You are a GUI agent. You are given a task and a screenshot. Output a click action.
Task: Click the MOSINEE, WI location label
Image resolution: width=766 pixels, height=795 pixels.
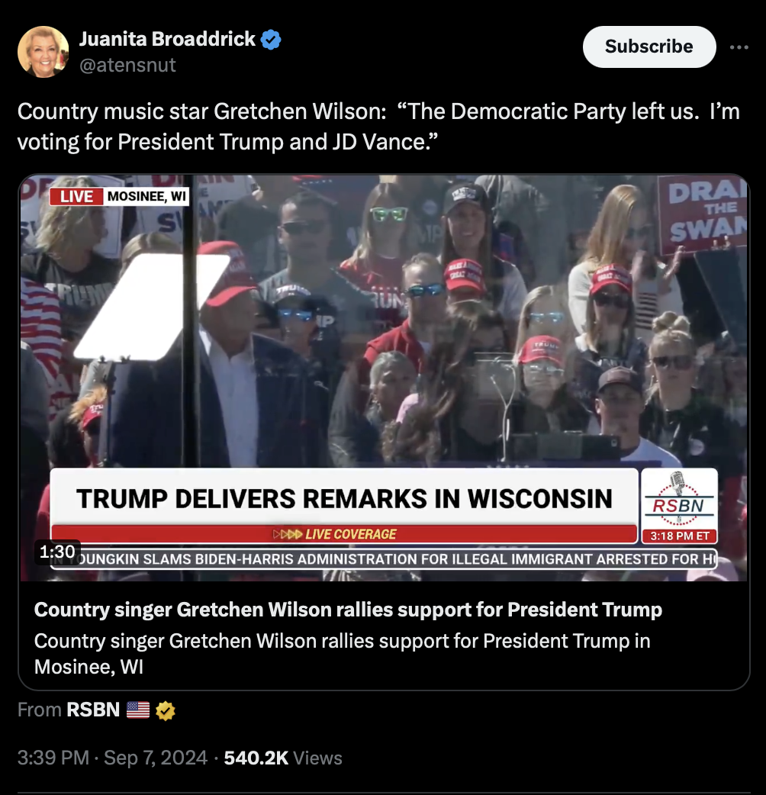coord(146,196)
